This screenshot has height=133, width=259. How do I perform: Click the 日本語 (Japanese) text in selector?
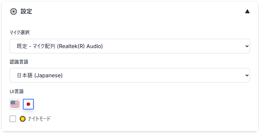click(x=40, y=75)
